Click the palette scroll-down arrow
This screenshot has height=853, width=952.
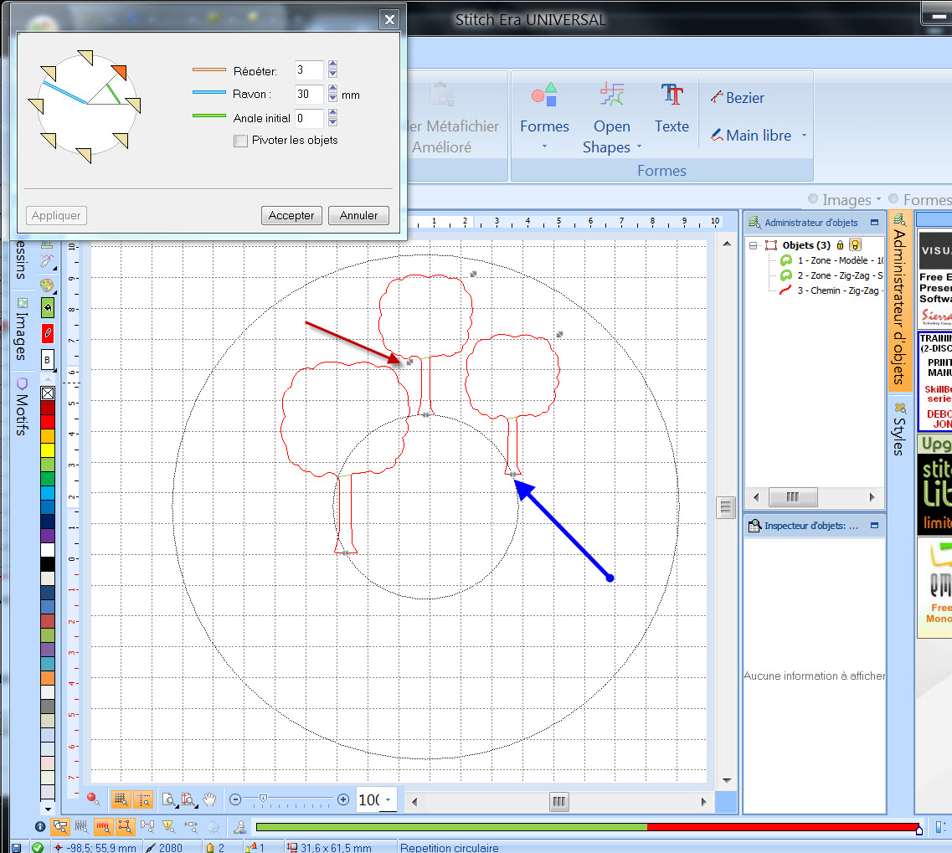click(48, 809)
